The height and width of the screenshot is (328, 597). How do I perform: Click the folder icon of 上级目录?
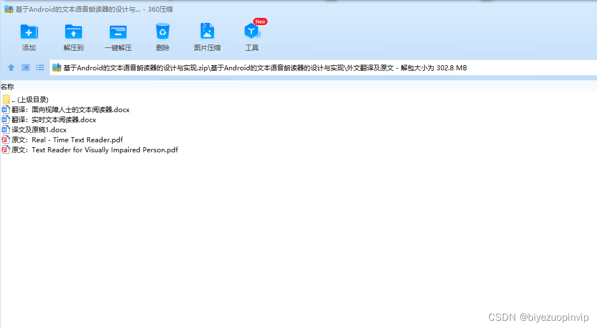6,100
